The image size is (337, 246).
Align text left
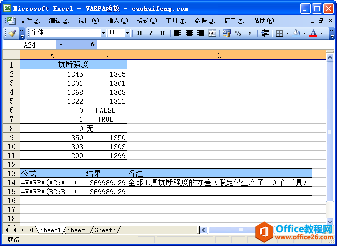coord(178,33)
